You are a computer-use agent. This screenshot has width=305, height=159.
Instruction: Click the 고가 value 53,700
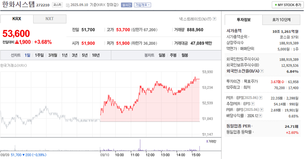coord(123,30)
